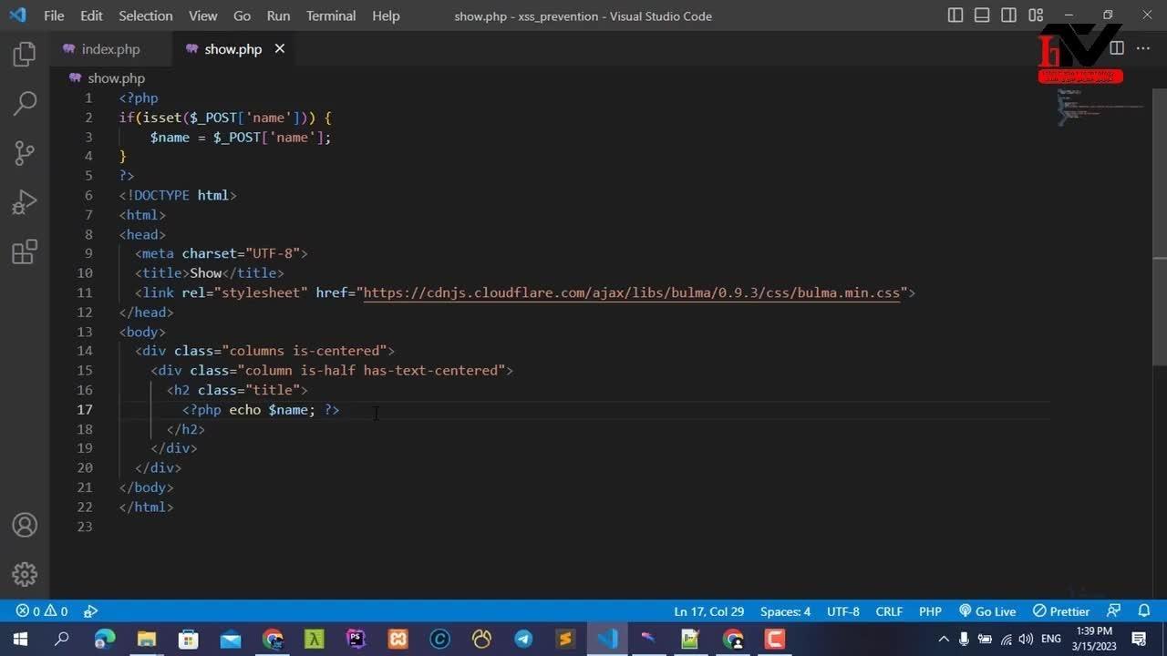The width and height of the screenshot is (1167, 656).
Task: Open the Search view in activity bar
Action: [x=25, y=103]
